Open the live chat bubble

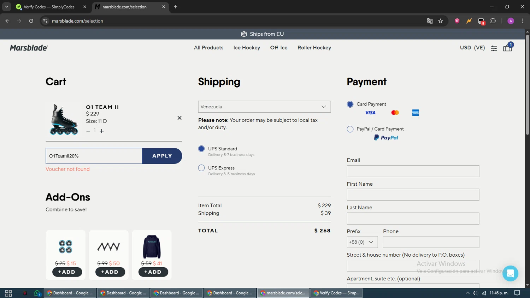(510, 273)
